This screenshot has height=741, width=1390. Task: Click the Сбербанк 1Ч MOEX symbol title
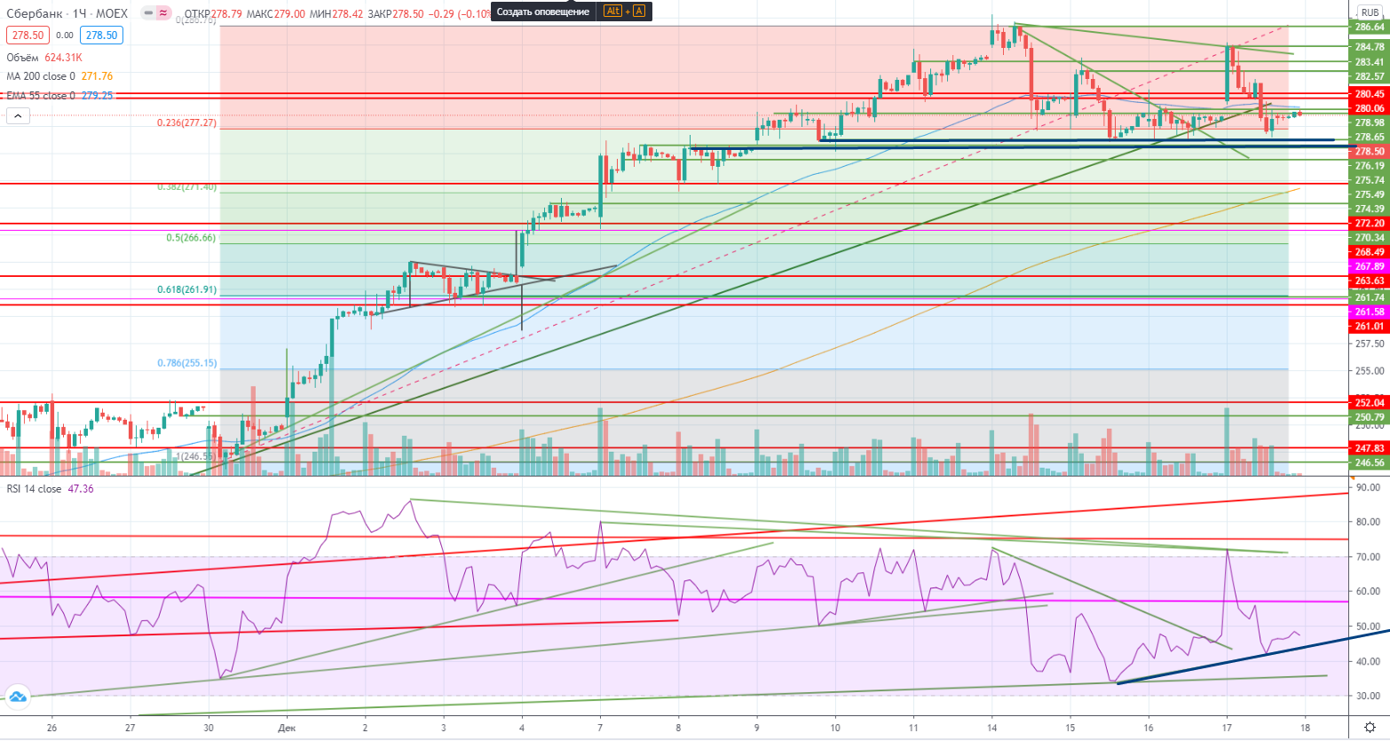tap(67, 13)
